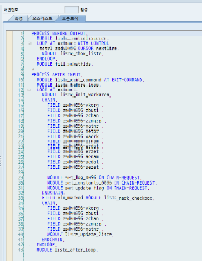Click the 화면번호 input field
Viewport: 202px width, 261px height.
point(72,10)
